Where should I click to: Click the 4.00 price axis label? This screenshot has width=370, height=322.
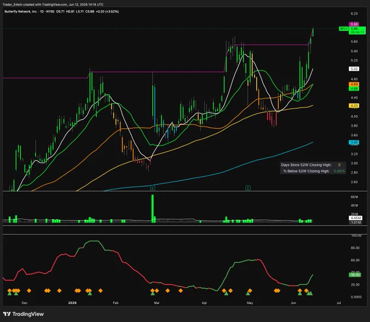[x=354, y=116]
